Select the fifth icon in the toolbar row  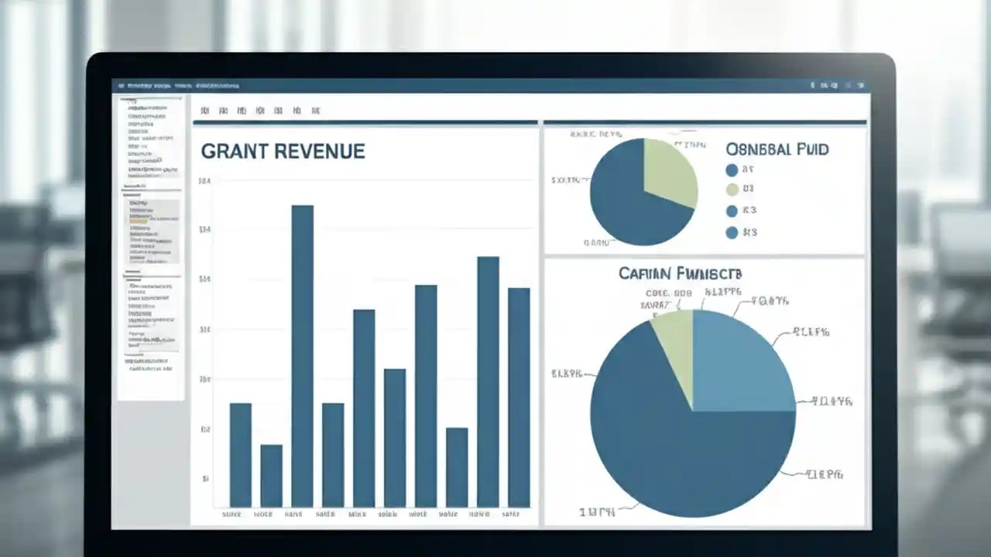tap(279, 110)
